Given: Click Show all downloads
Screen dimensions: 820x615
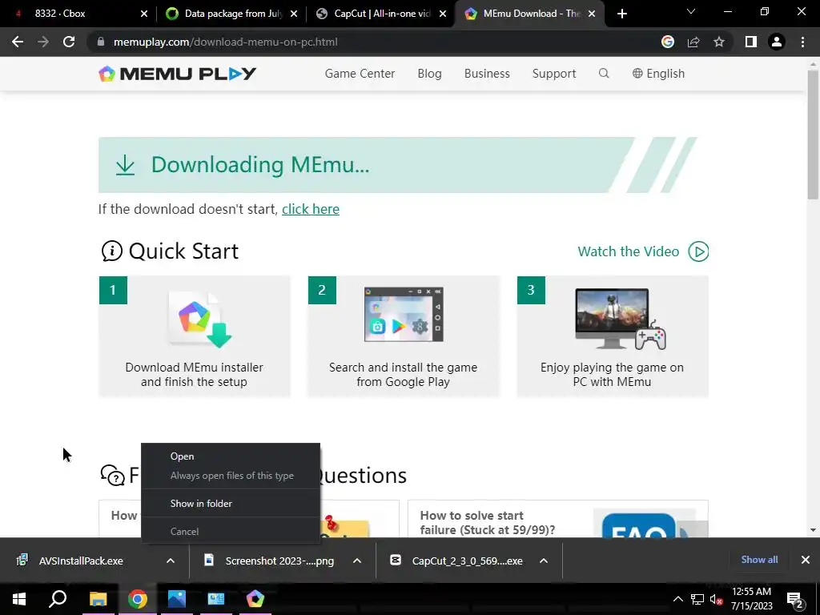Looking at the screenshot, I should (x=759, y=560).
